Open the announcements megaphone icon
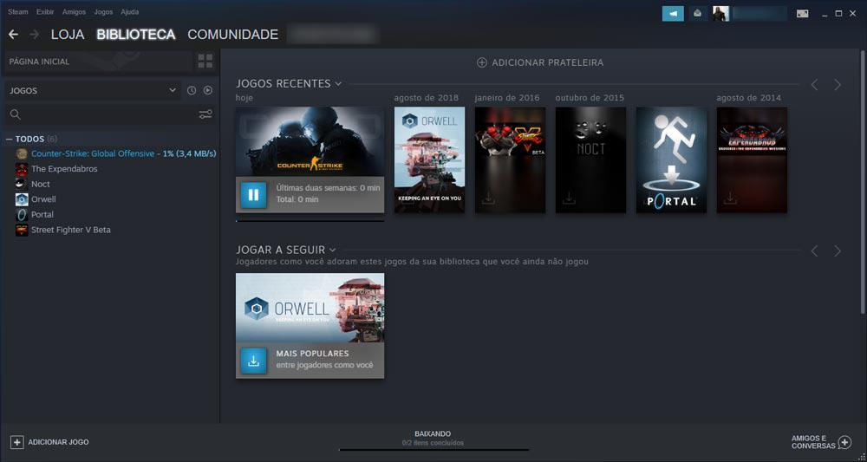This screenshot has height=462, width=867. [673, 14]
